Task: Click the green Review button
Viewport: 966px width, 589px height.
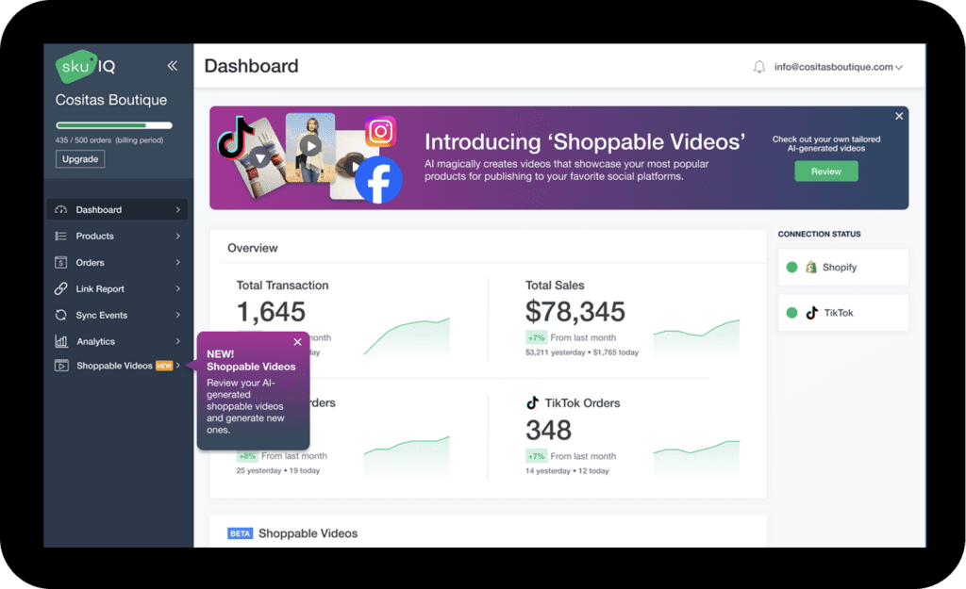Action: 826,172
